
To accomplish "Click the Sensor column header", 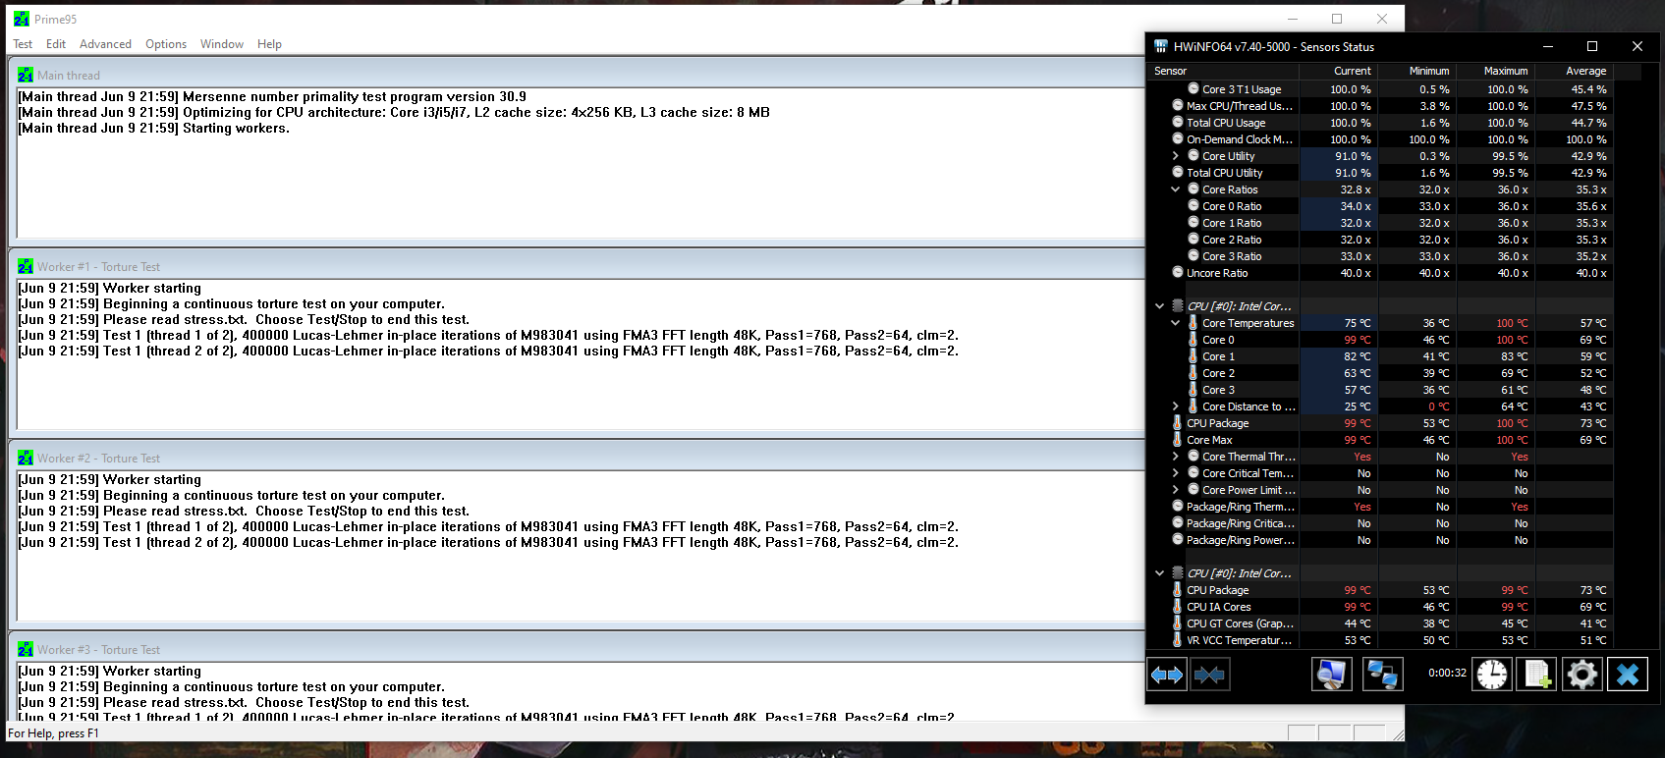I will click(1223, 71).
